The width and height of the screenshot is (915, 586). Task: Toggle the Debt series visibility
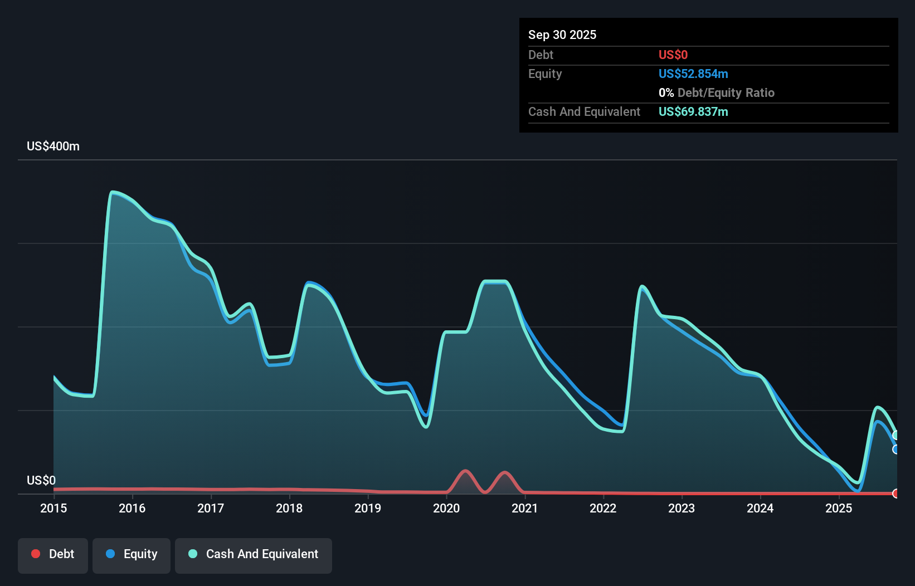53,555
